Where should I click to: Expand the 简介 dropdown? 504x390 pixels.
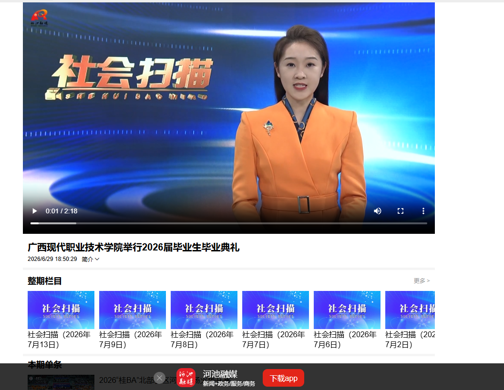[90, 259]
